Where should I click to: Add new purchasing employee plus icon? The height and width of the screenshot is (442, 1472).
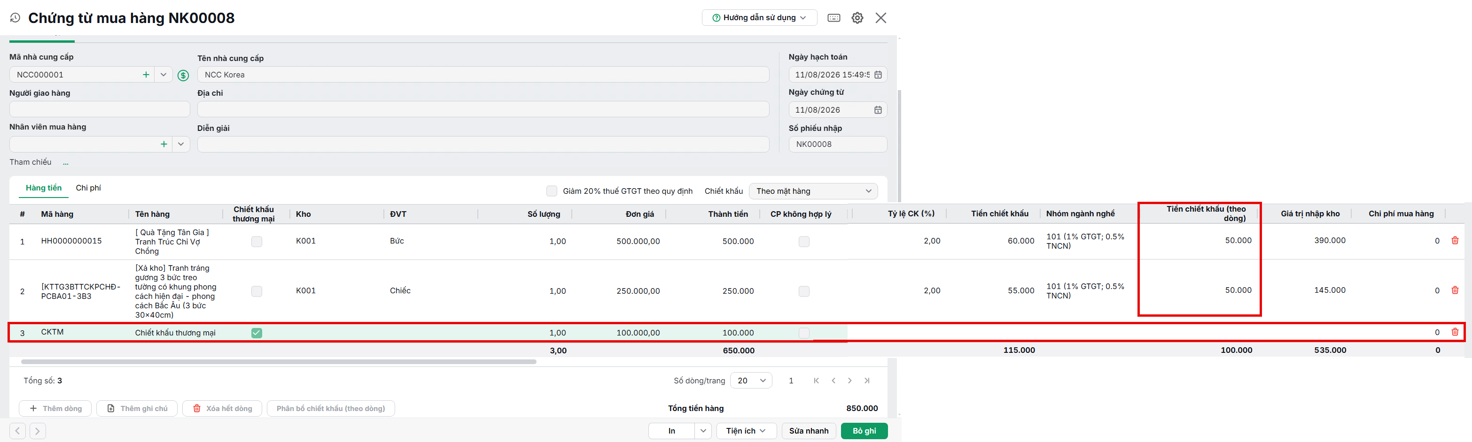coord(164,145)
